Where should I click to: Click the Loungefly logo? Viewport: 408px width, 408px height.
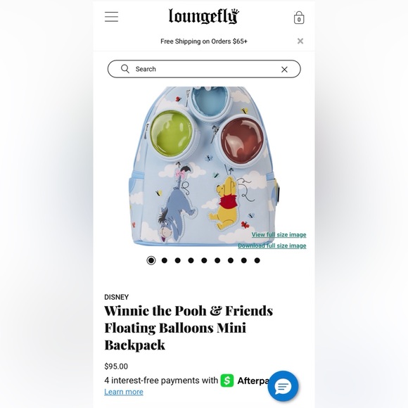tap(204, 16)
